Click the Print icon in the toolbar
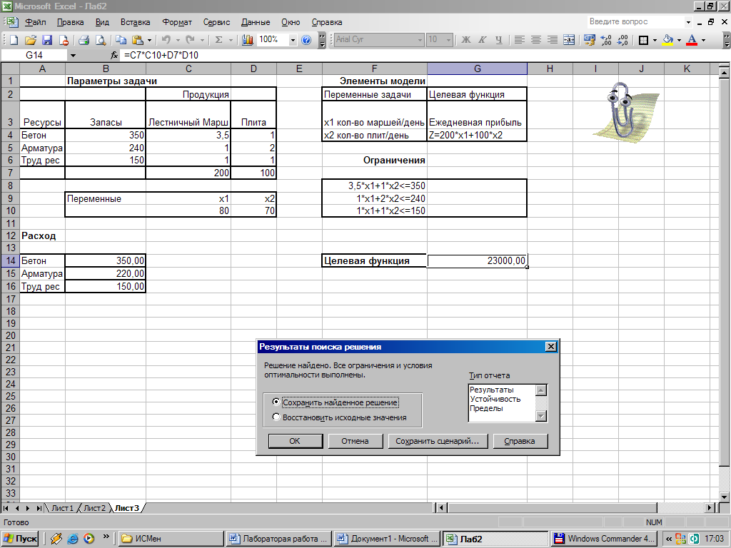 coord(84,40)
